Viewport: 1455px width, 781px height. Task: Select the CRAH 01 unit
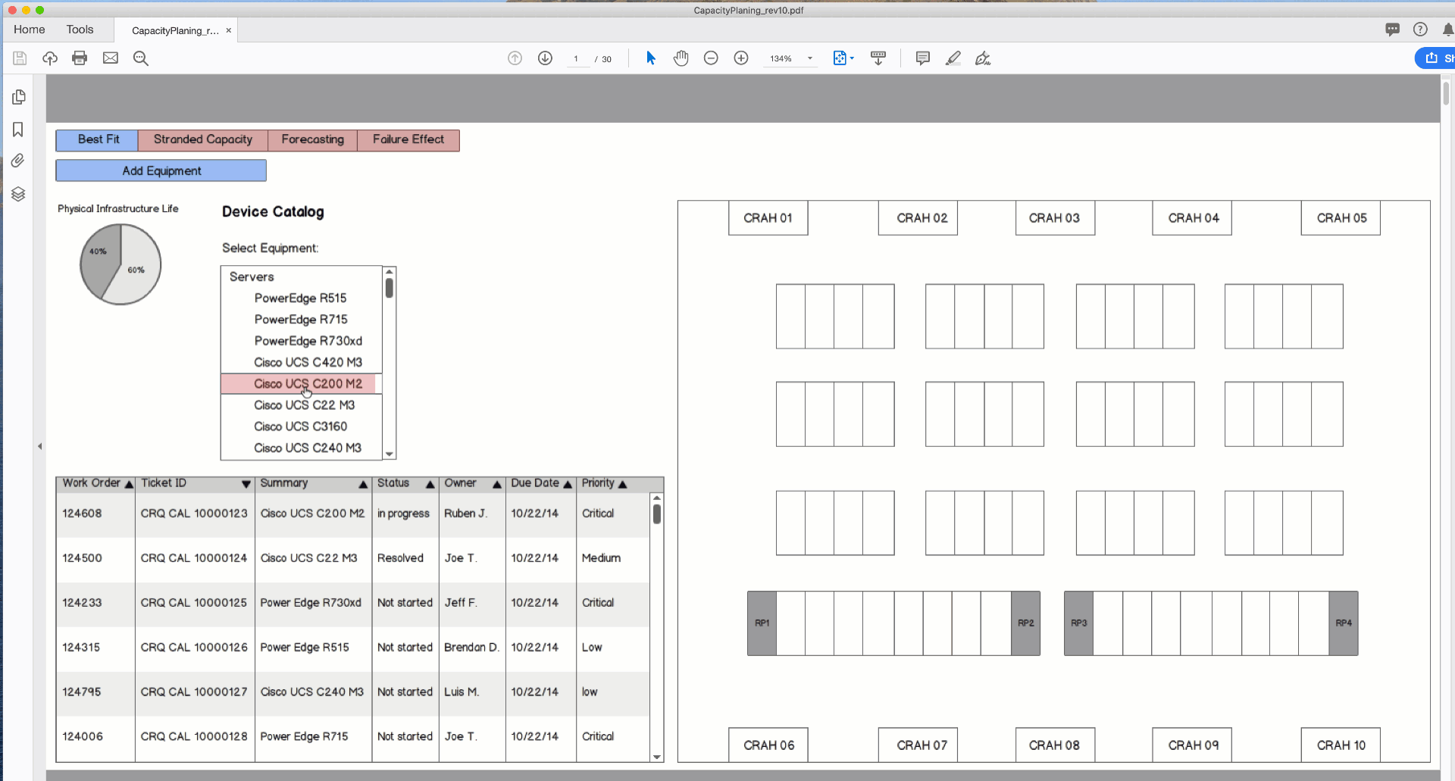768,218
